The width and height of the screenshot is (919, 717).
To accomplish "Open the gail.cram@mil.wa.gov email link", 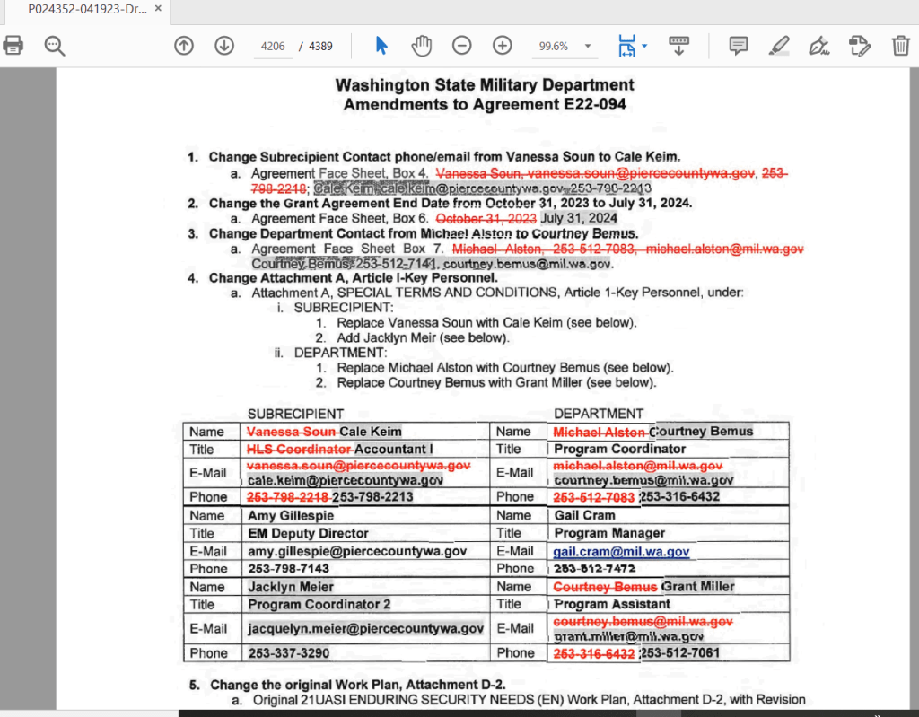I will coord(621,552).
